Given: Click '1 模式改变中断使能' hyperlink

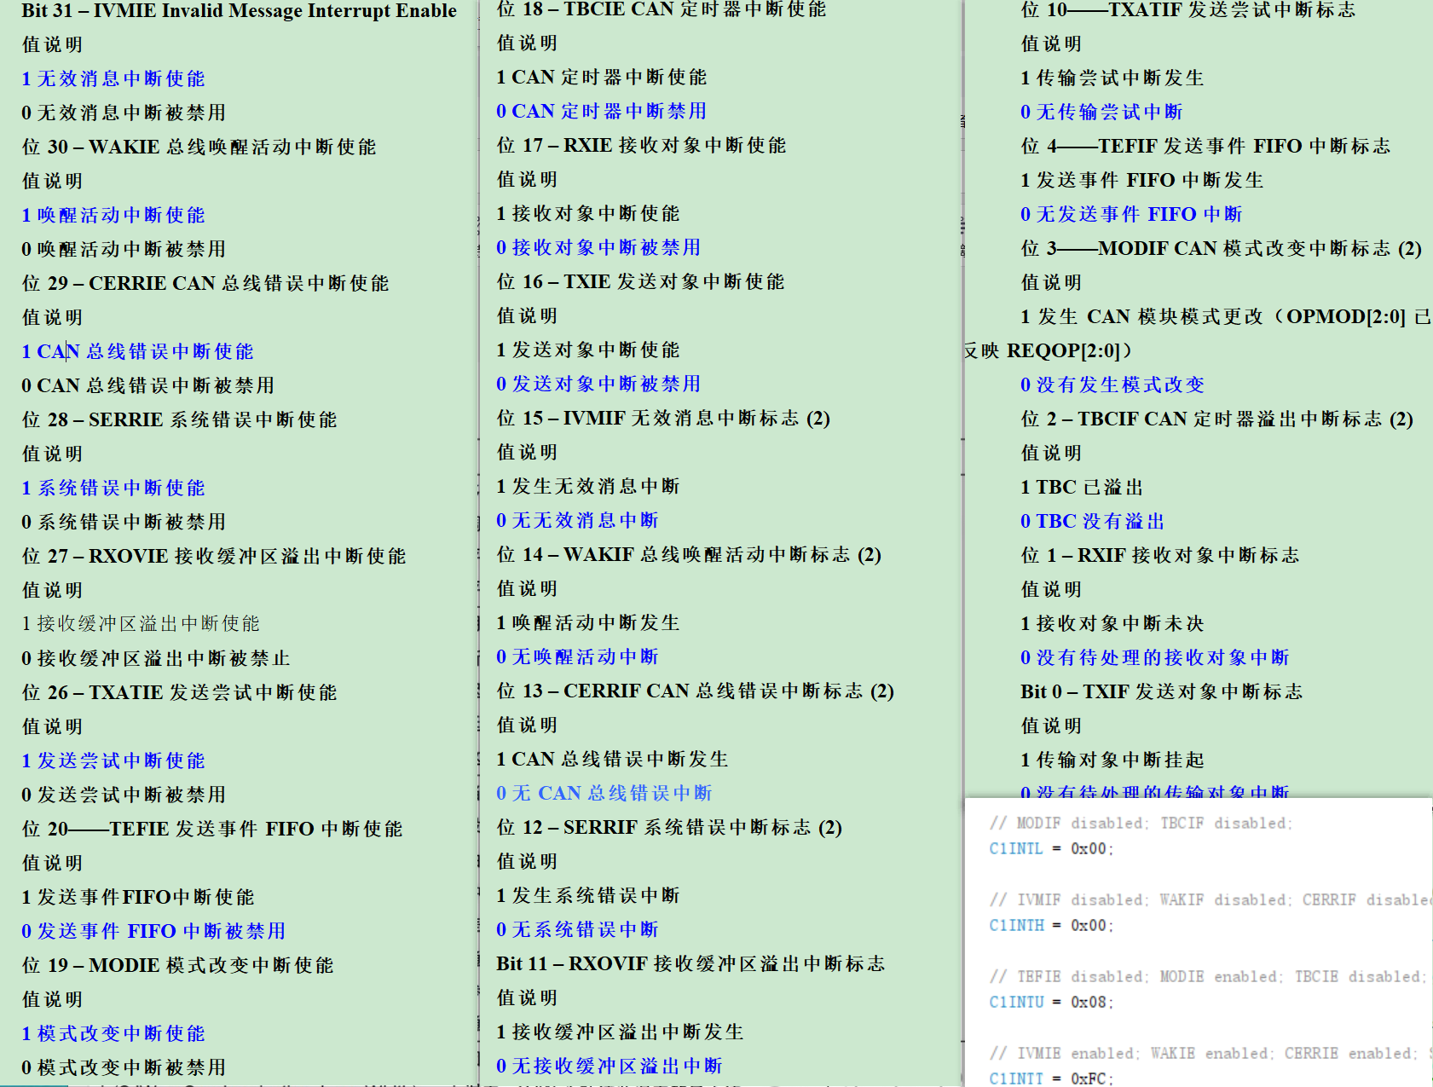Looking at the screenshot, I should [112, 1033].
